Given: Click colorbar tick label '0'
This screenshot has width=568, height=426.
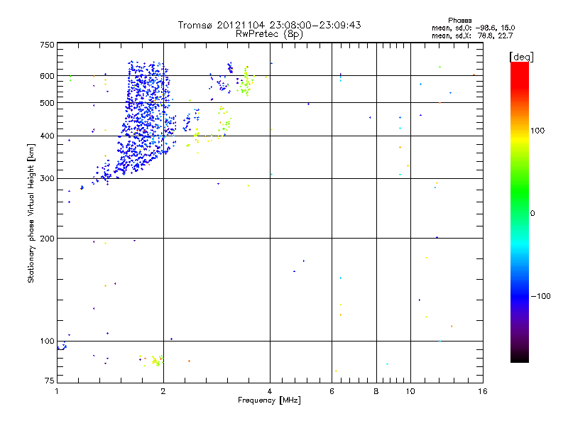Looking at the screenshot, I should pyautogui.click(x=532, y=214).
